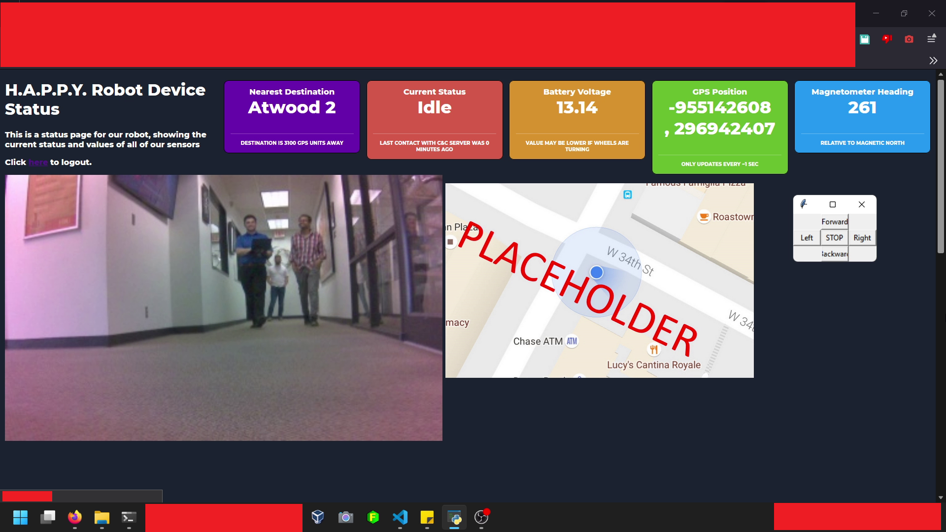
Task: Open OBS Studio from the taskbar
Action: (x=481, y=517)
